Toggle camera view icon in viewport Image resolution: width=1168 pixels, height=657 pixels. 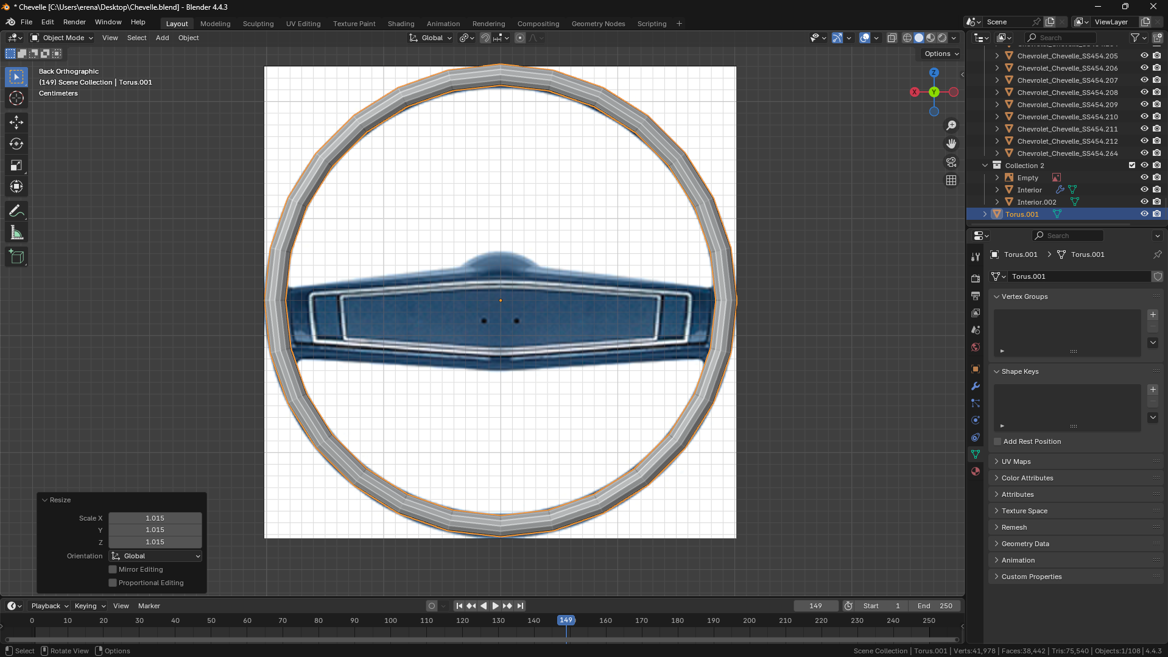(951, 162)
